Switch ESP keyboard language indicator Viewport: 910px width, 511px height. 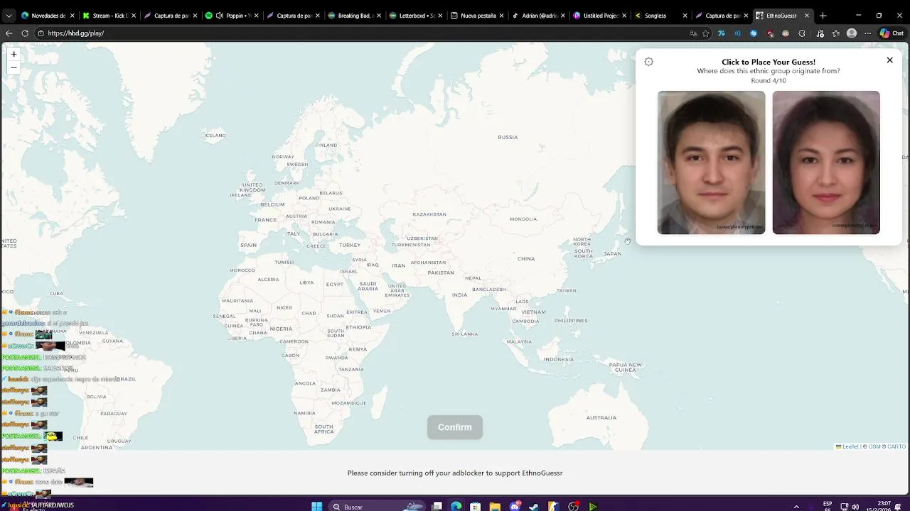pyautogui.click(x=828, y=506)
